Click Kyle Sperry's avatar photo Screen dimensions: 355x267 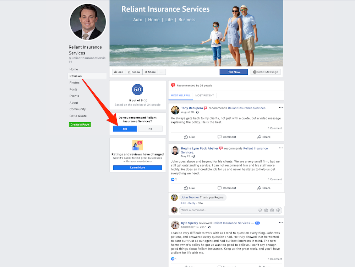click(175, 225)
